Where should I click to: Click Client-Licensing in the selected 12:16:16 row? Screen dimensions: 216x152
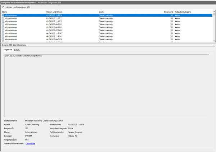(x=105, y=15)
